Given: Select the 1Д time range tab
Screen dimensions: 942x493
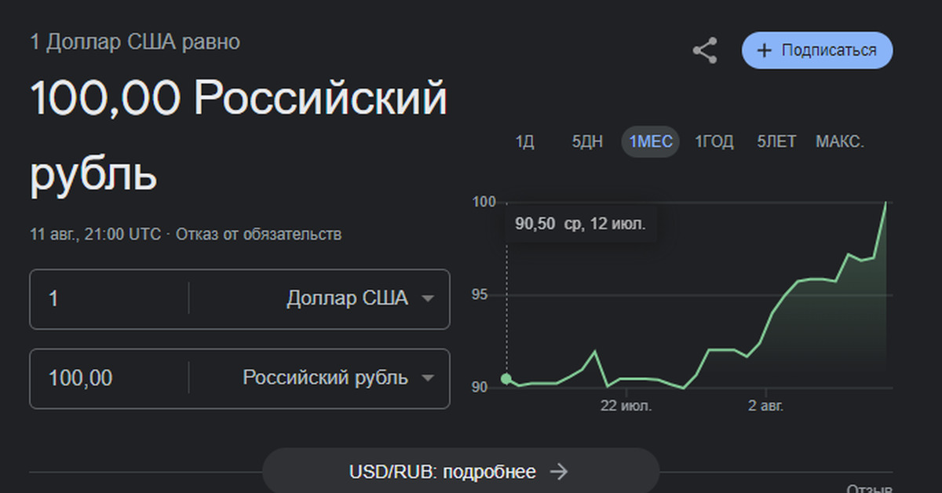Looking at the screenshot, I should [524, 142].
